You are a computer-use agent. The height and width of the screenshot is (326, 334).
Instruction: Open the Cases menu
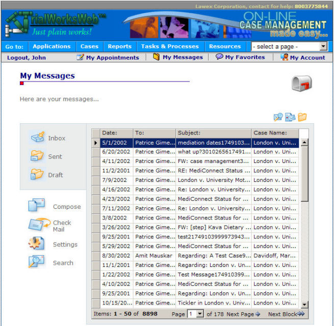coord(89,46)
